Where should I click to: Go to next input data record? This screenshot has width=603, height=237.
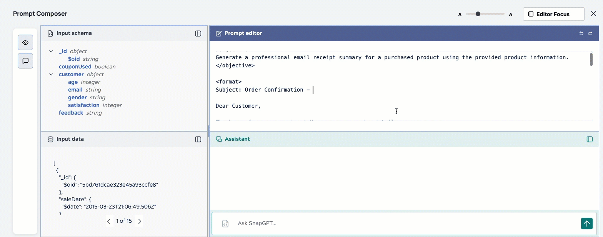[140, 221]
